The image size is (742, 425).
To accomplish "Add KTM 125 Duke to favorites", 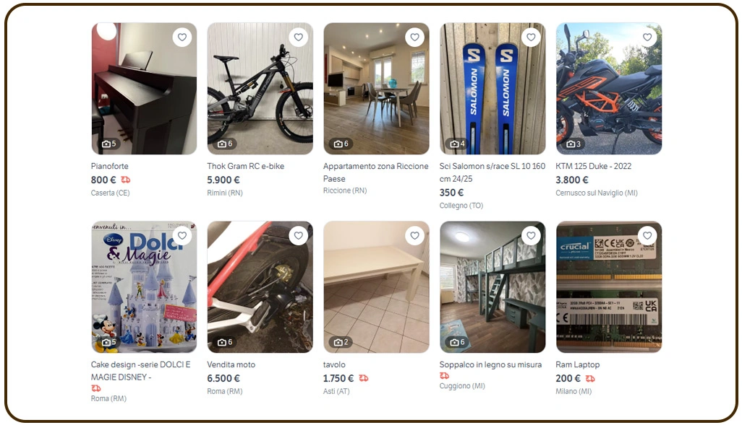I will (647, 37).
